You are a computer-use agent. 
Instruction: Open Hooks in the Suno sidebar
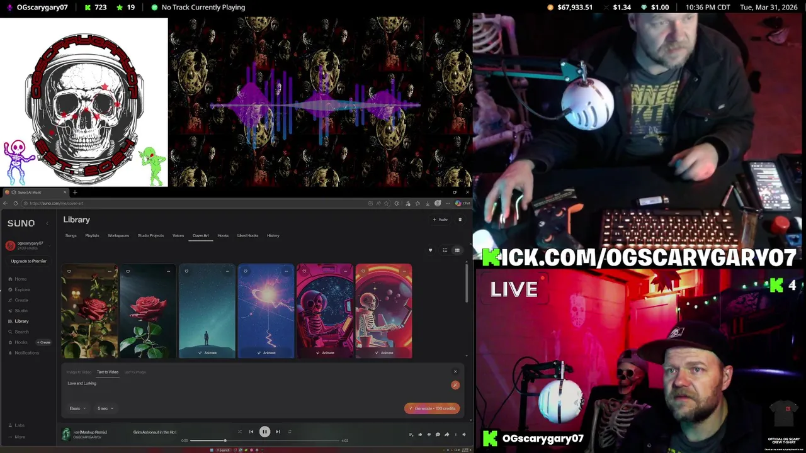pos(18,342)
